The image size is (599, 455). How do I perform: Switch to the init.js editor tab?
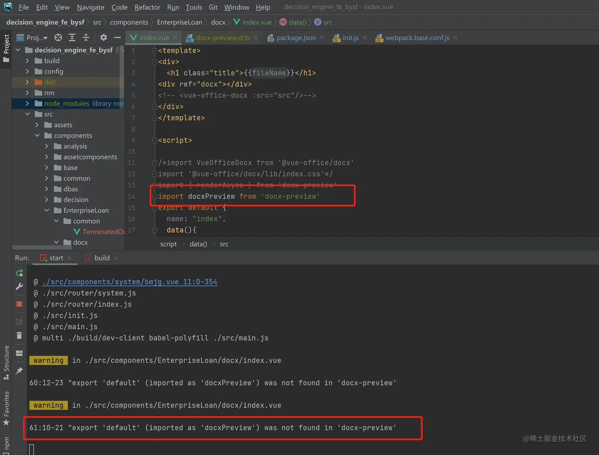point(350,38)
